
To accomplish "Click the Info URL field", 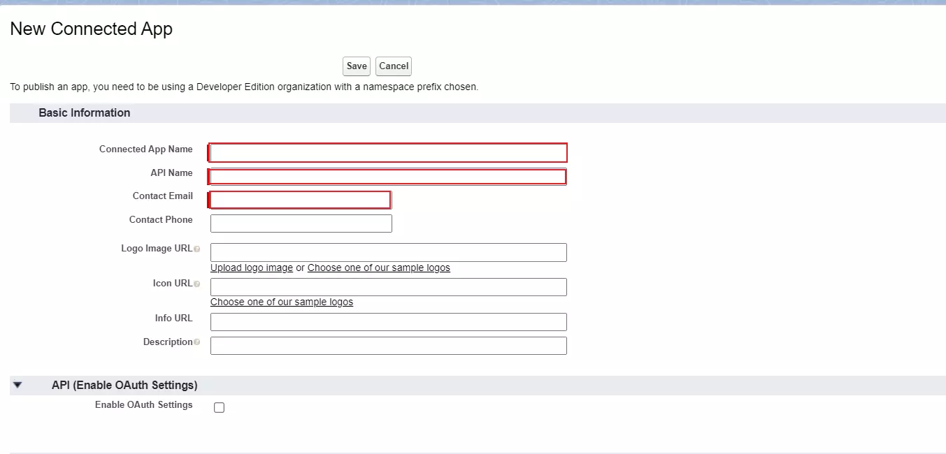I will tap(388, 322).
